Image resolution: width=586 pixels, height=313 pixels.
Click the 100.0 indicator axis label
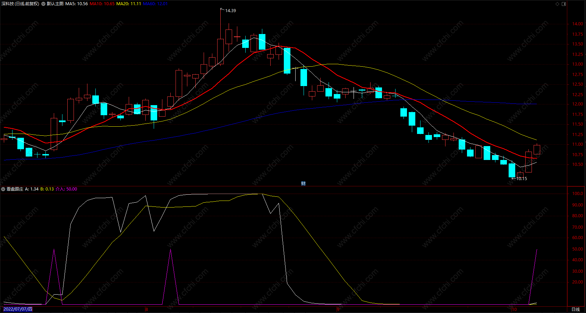tap(578, 194)
